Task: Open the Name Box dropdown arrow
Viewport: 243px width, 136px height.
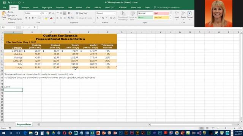Action: coord(14,27)
